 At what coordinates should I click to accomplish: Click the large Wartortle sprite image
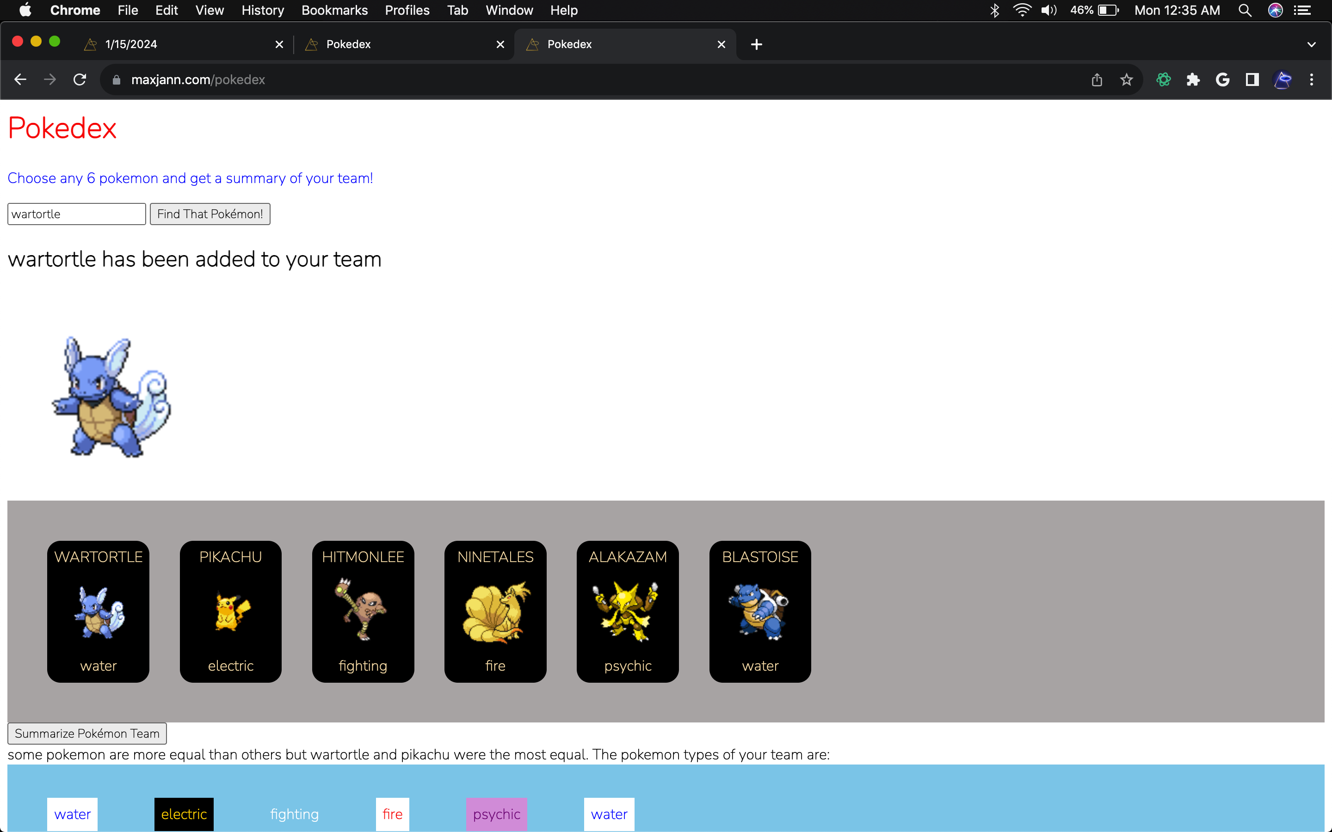coord(112,398)
